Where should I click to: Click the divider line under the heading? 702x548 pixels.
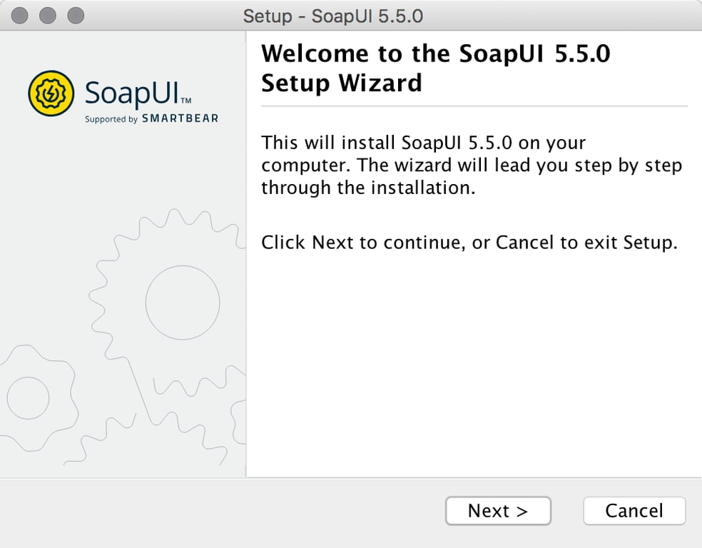(474, 108)
